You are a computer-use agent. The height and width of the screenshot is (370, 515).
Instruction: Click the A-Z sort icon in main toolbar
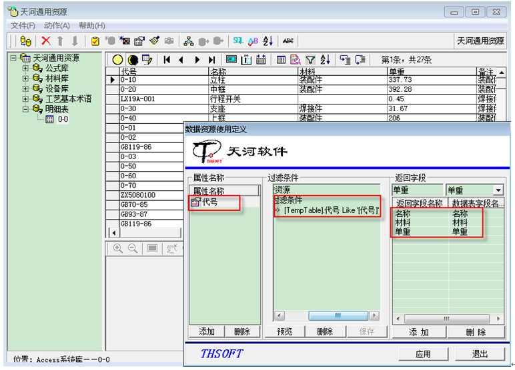pos(268,41)
